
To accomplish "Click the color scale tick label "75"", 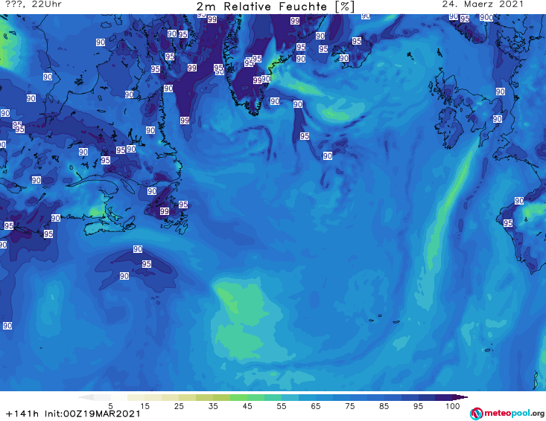I will pyautogui.click(x=349, y=406).
